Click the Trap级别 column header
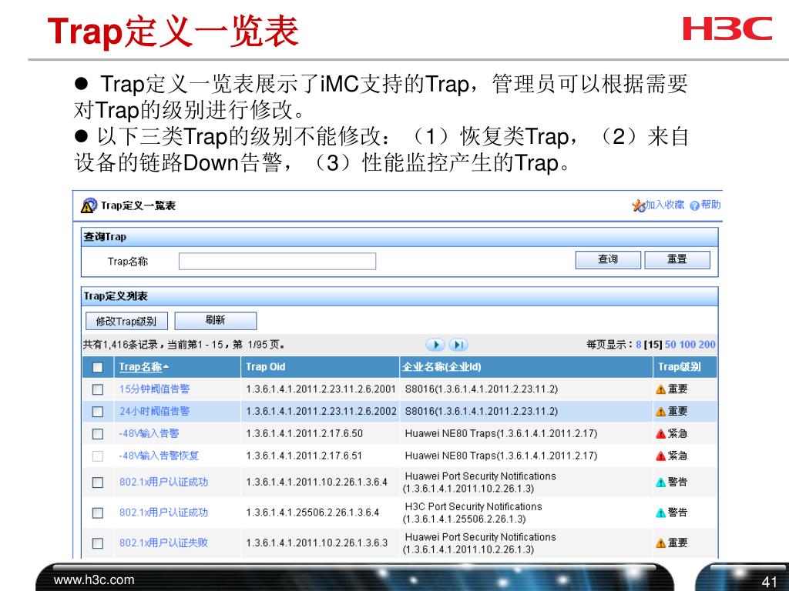Viewport: 789px width, 591px height. coord(679,367)
